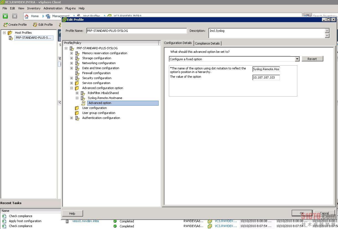Viewport: 338px width, 229px height.
Task: Click OK in Edit Profile dialog
Action: pos(302,213)
